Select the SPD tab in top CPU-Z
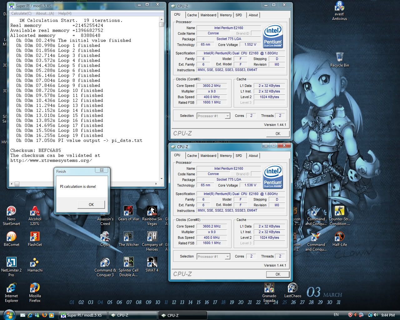This screenshot has height=320, width=400. 239,15
